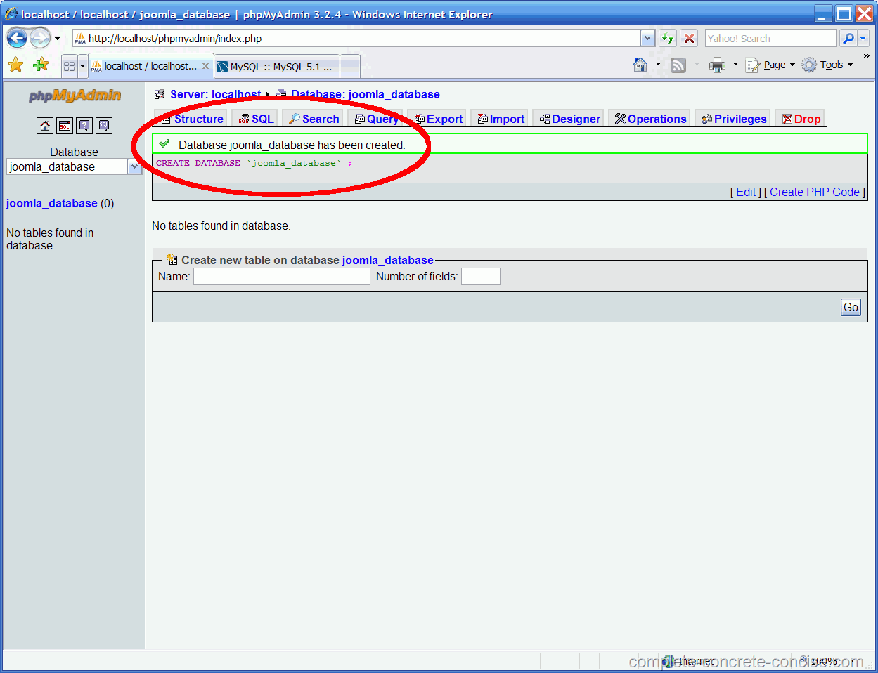
Task: Expand the Print options dropdown arrow
Action: click(x=735, y=65)
